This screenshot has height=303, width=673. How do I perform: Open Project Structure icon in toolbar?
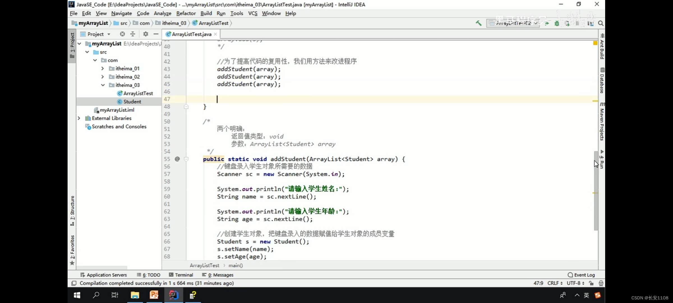(x=591, y=24)
